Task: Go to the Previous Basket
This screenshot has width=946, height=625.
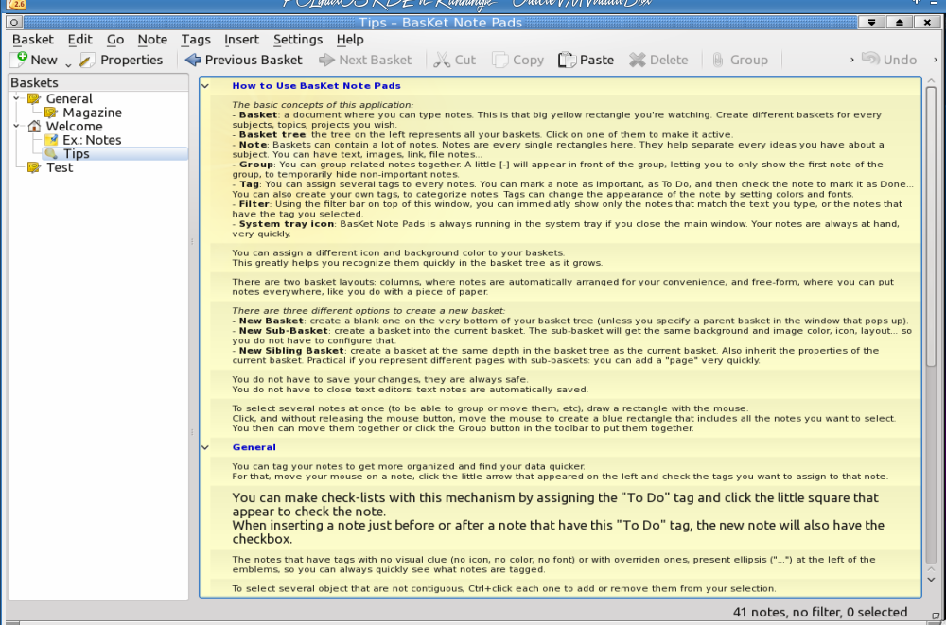Action: click(243, 60)
